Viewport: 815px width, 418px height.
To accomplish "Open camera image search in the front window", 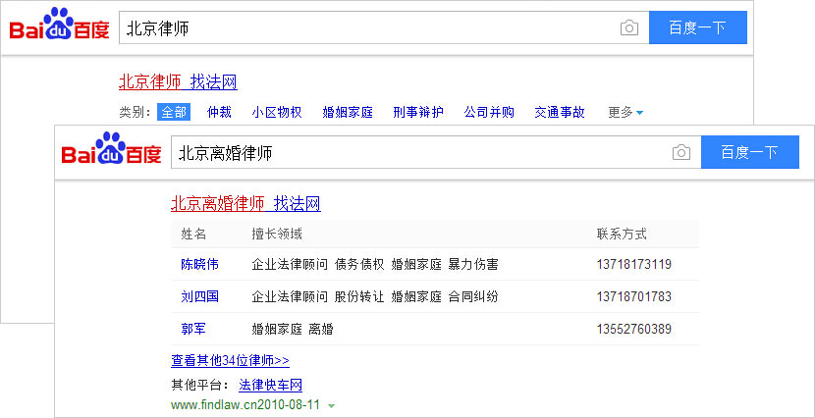I will pos(680,152).
